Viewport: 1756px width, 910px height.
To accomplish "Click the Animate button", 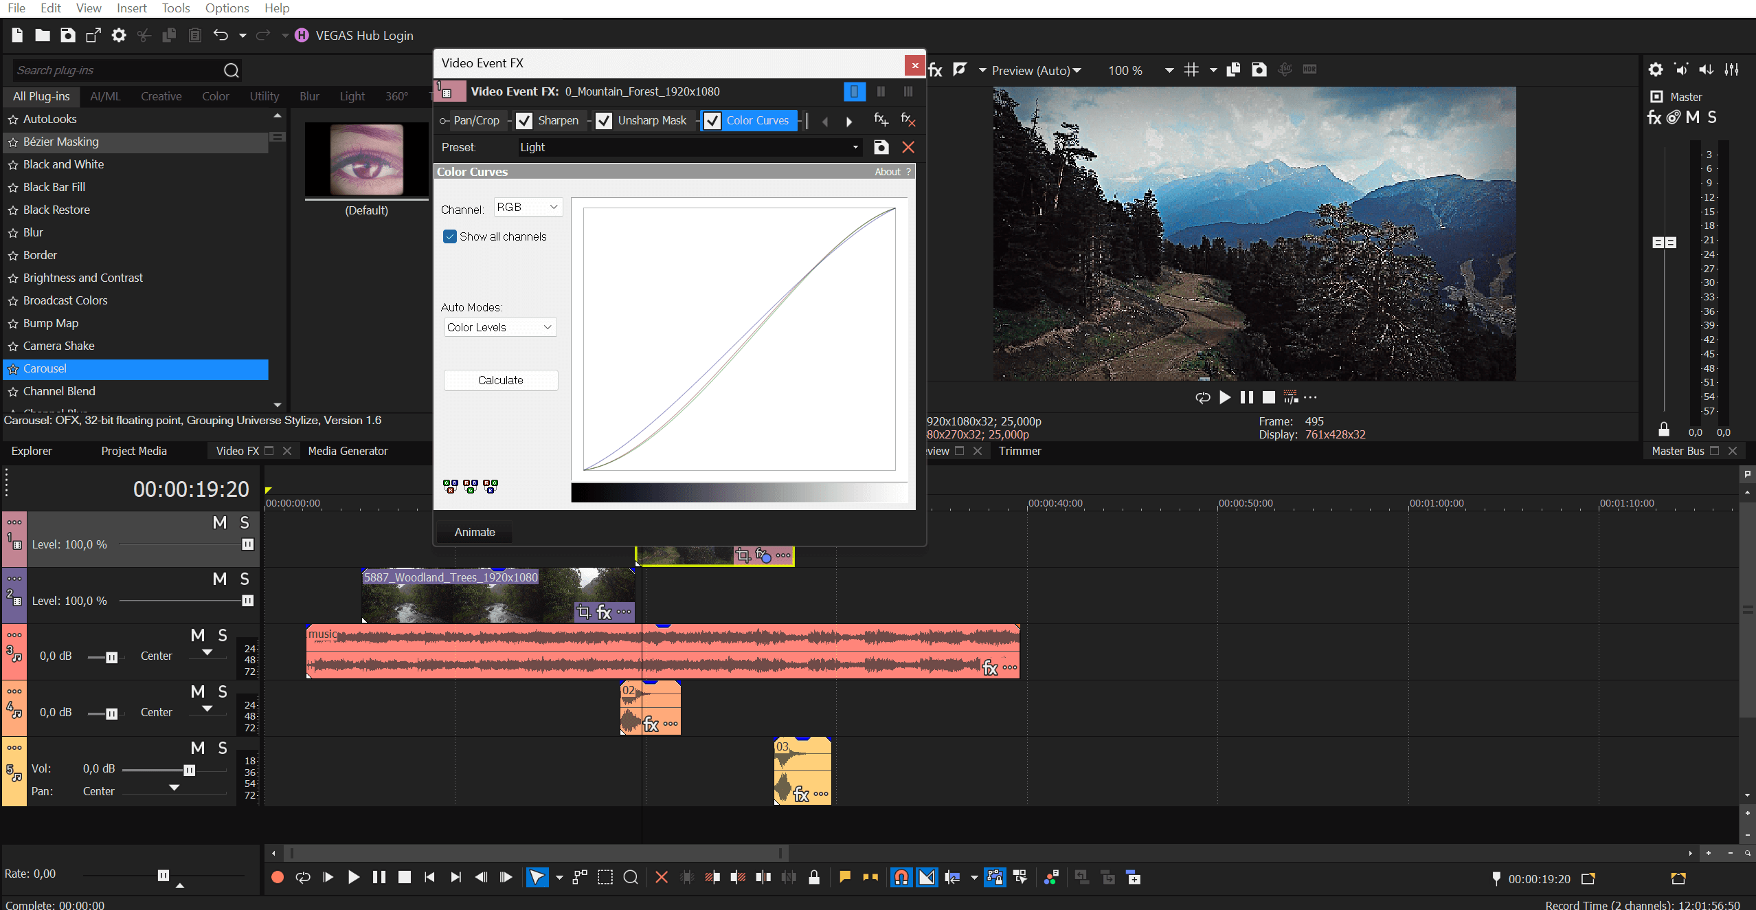I will click(474, 532).
